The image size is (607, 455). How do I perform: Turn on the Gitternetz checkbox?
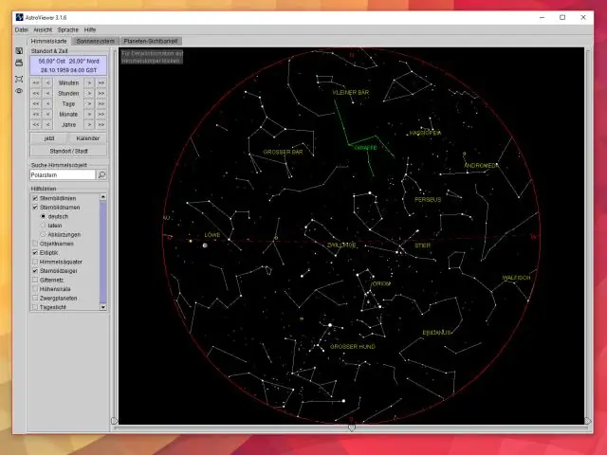(x=35, y=280)
